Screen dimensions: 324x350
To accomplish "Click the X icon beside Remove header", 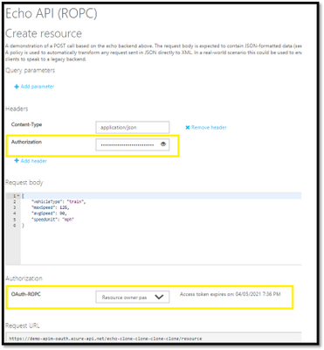I will tap(188, 128).
